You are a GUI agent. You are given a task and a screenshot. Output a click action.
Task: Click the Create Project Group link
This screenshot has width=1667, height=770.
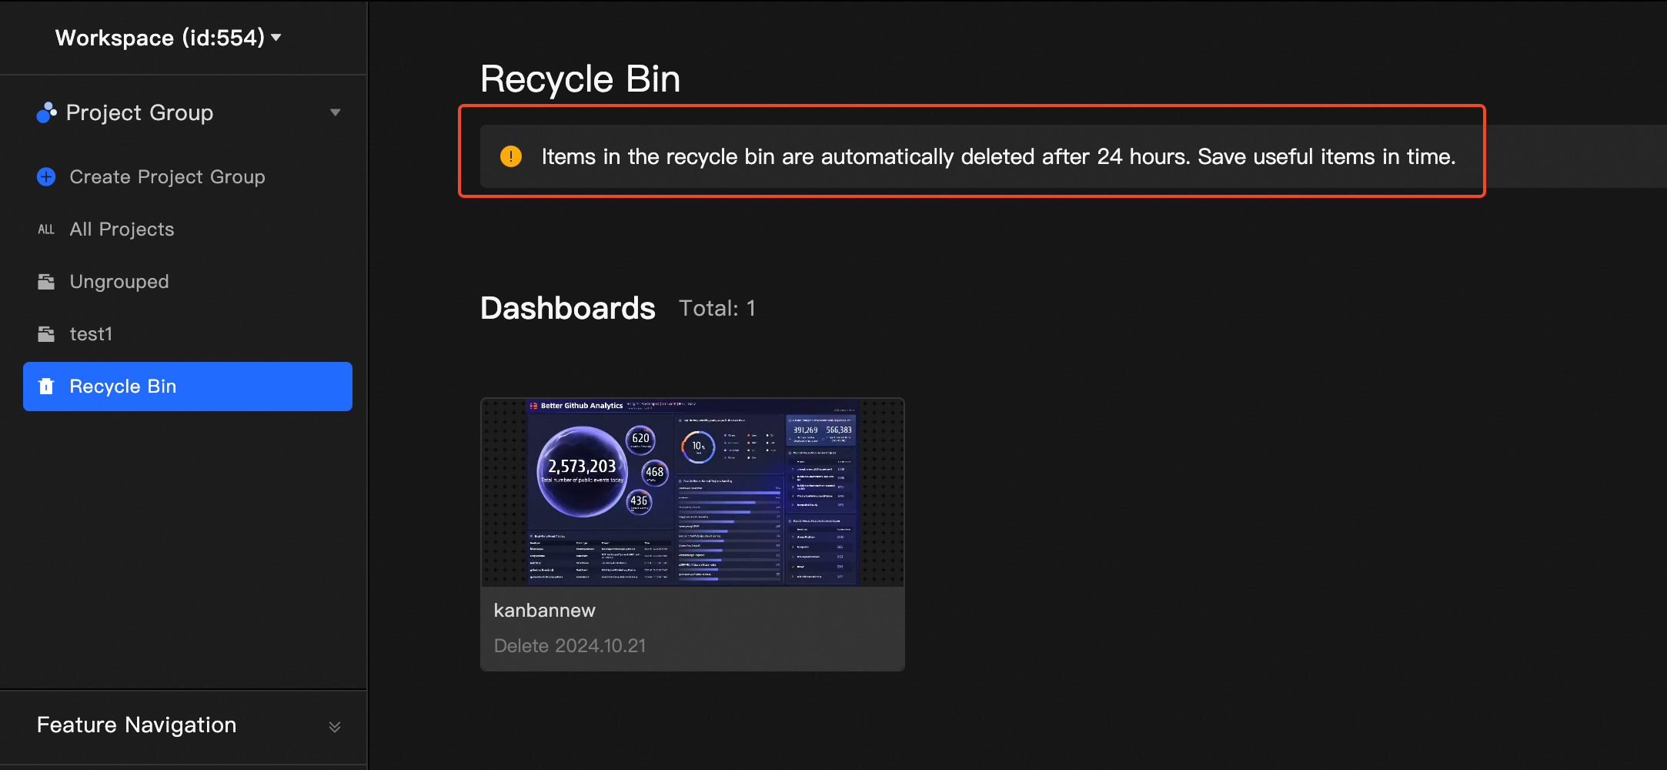pos(167,176)
